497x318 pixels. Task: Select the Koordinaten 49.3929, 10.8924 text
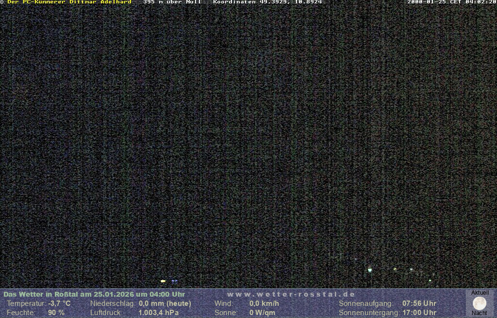(267, 2)
